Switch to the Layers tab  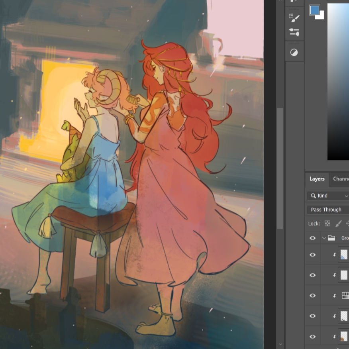[317, 179]
